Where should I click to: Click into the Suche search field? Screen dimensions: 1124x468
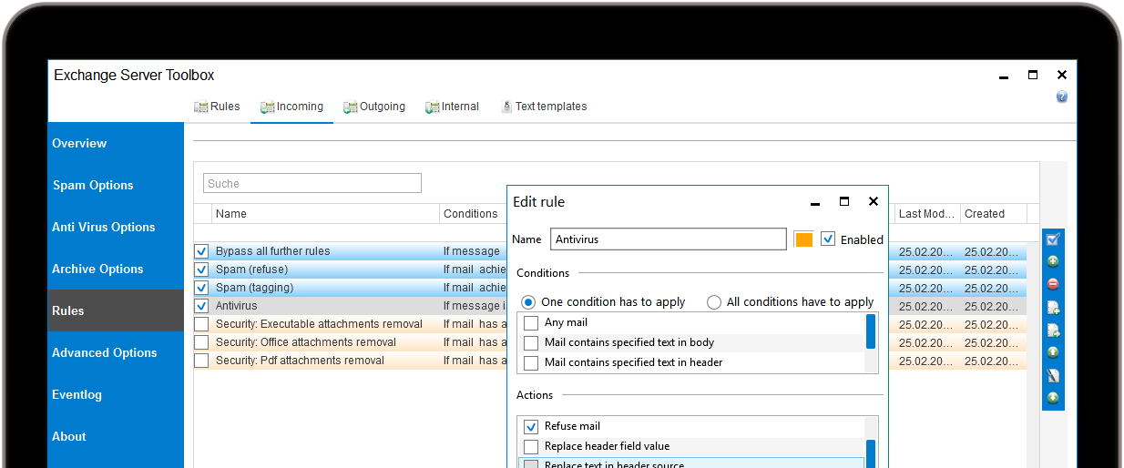tap(312, 183)
